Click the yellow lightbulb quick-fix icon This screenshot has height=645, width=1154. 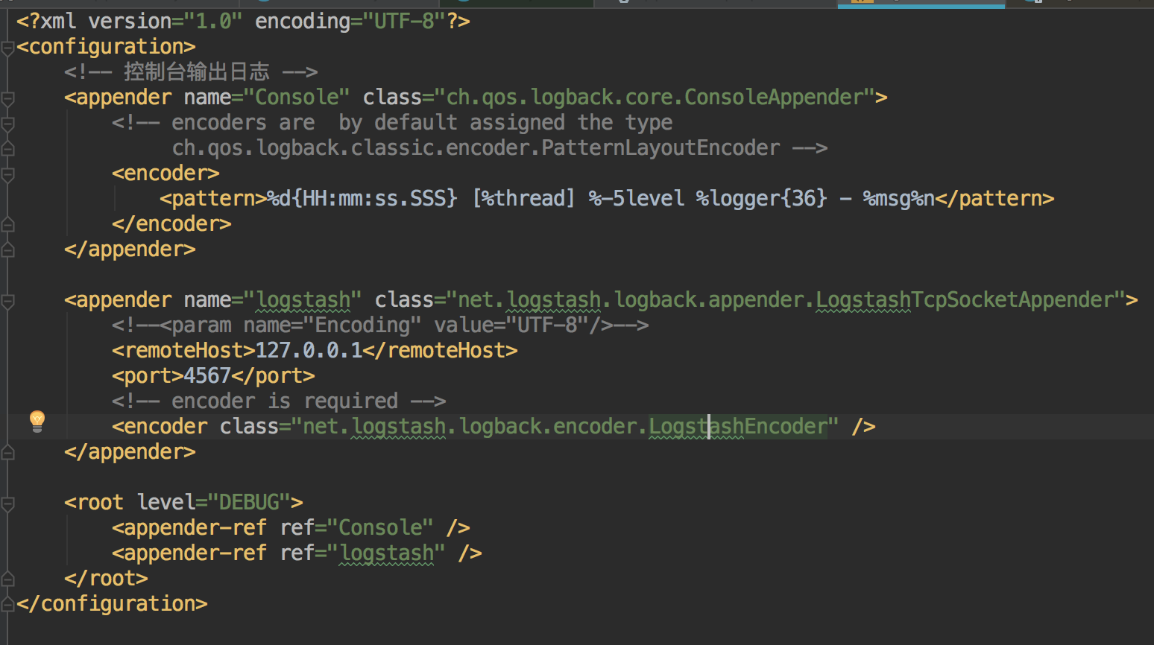click(37, 421)
